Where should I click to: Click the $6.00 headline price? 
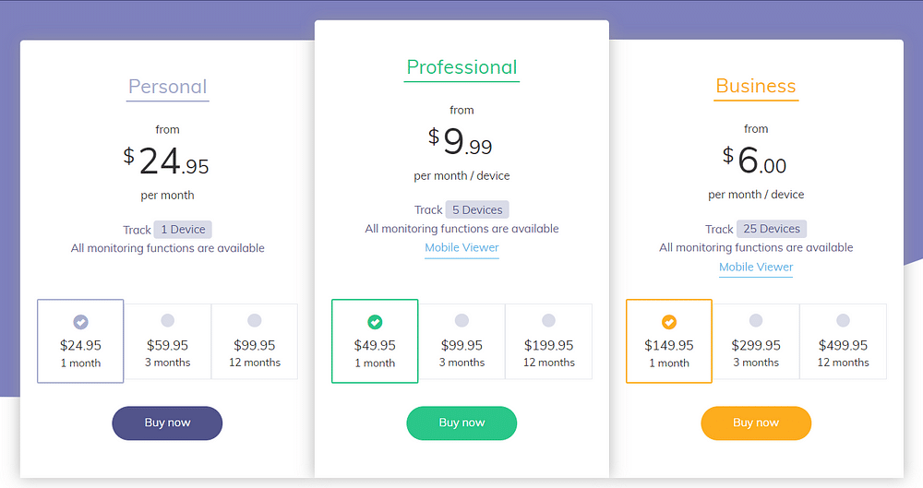(755, 161)
